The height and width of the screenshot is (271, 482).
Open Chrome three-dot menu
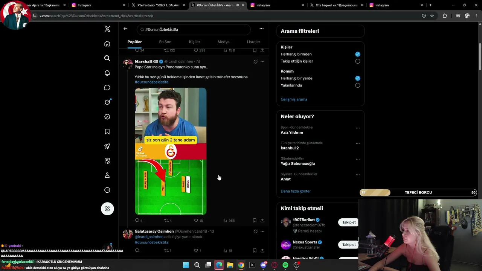pyautogui.click(x=476, y=16)
